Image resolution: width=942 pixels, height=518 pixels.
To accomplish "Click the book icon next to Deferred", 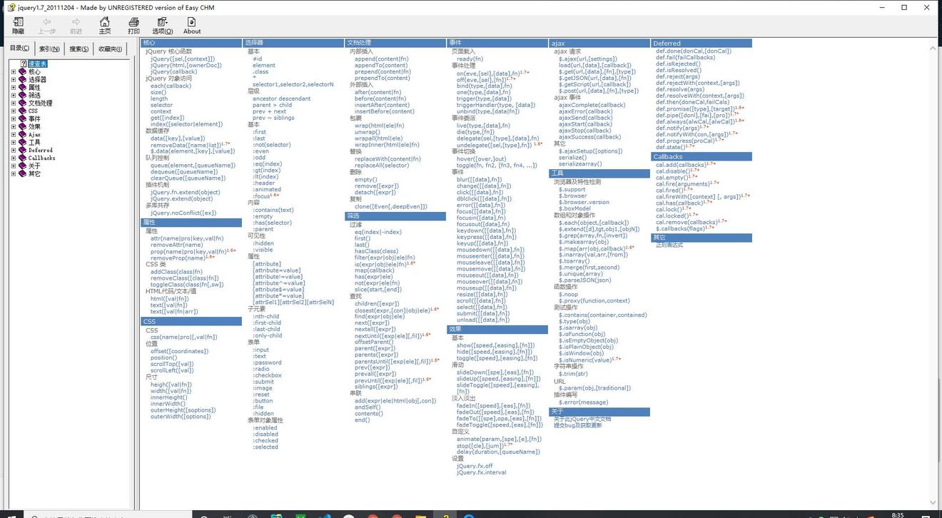I will (x=23, y=150).
